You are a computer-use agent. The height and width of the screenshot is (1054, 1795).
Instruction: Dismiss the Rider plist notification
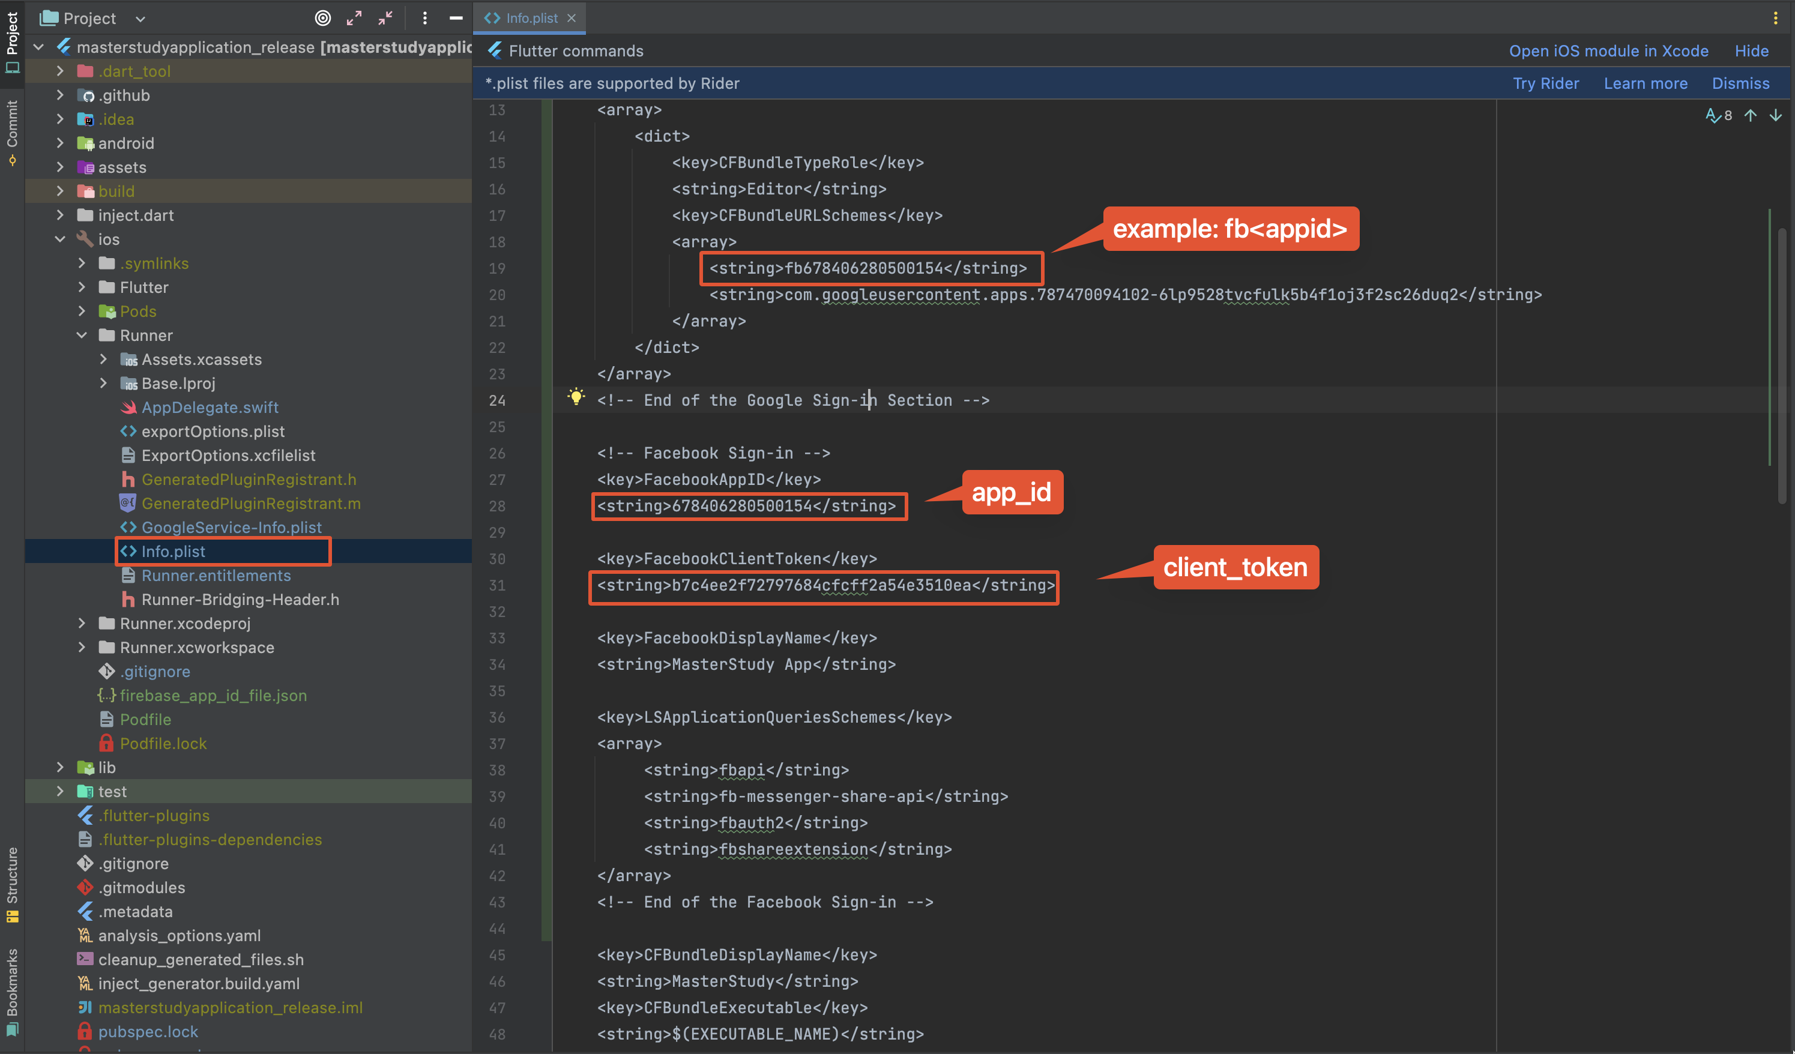[x=1739, y=83]
